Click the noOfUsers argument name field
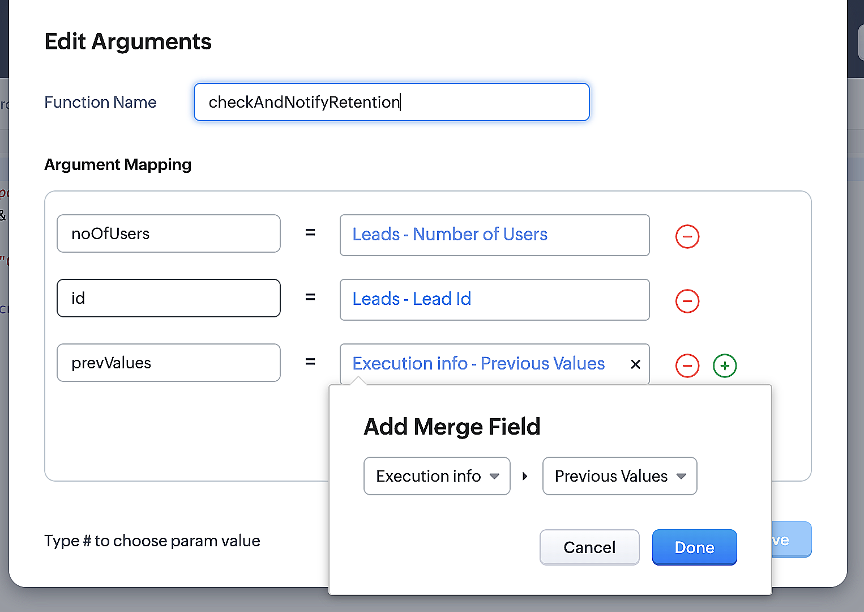Viewport: 864px width, 612px height. 168,233
